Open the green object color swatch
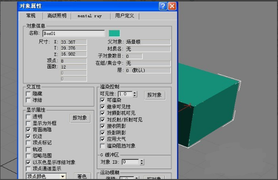The height and width of the screenshot is (180, 278). tap(115, 33)
